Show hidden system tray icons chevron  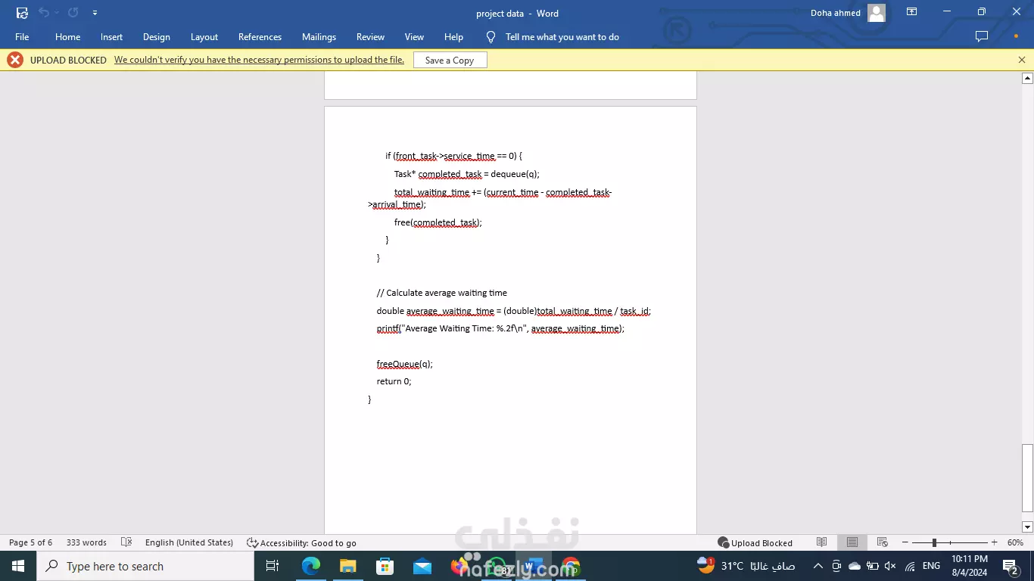pos(818,566)
